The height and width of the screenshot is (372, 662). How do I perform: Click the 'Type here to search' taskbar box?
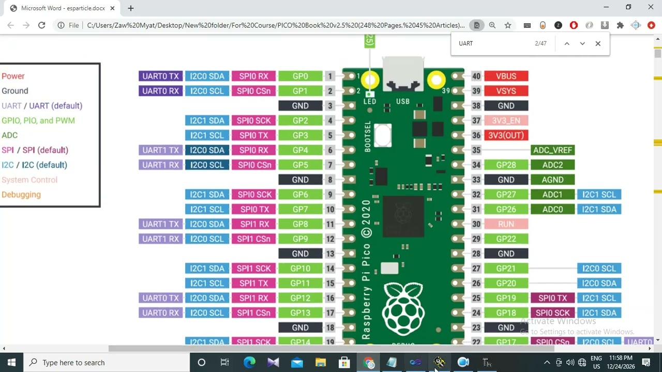(107, 363)
